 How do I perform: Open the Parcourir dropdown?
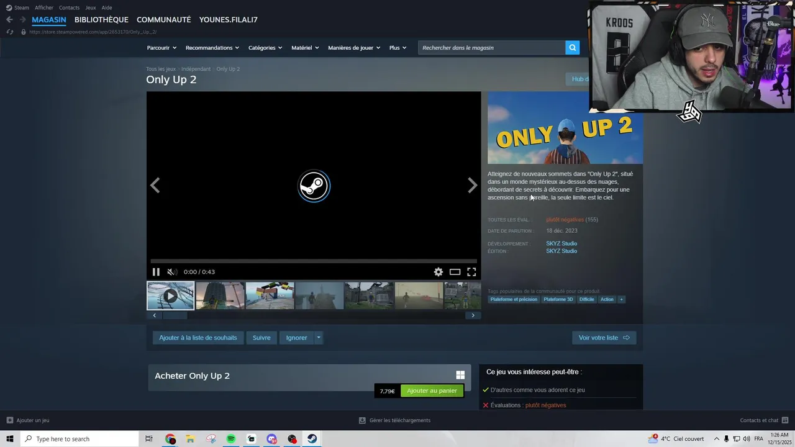pos(161,48)
